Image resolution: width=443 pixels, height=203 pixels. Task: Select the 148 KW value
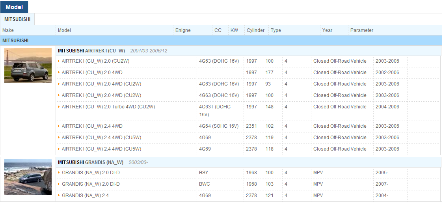[x=270, y=107]
